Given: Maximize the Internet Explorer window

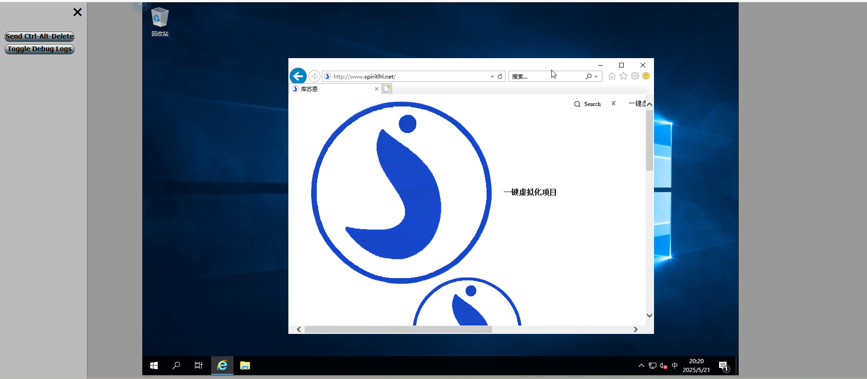Looking at the screenshot, I should click(x=621, y=65).
